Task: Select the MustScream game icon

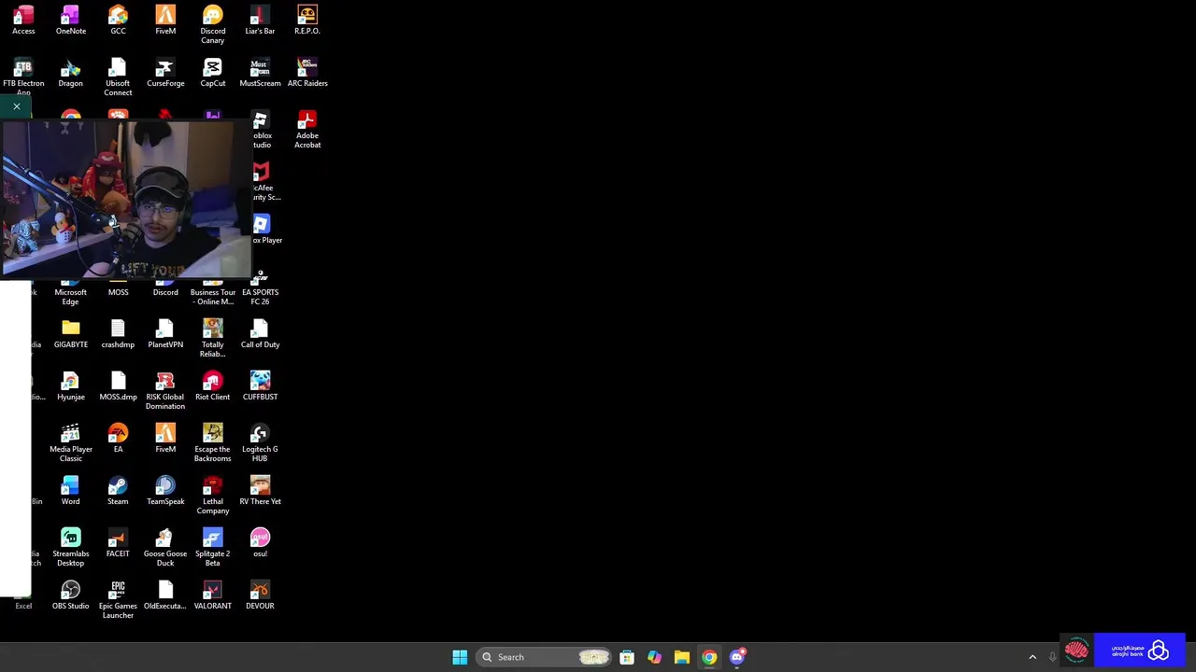Action: [260, 72]
